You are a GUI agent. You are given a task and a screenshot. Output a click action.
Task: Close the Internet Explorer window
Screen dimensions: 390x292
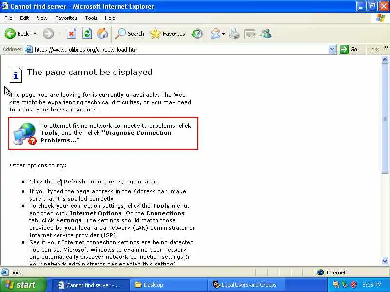pos(384,6)
